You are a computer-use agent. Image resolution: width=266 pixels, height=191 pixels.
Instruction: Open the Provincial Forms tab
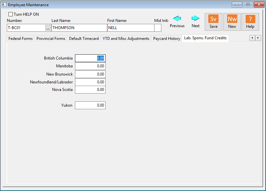point(51,39)
